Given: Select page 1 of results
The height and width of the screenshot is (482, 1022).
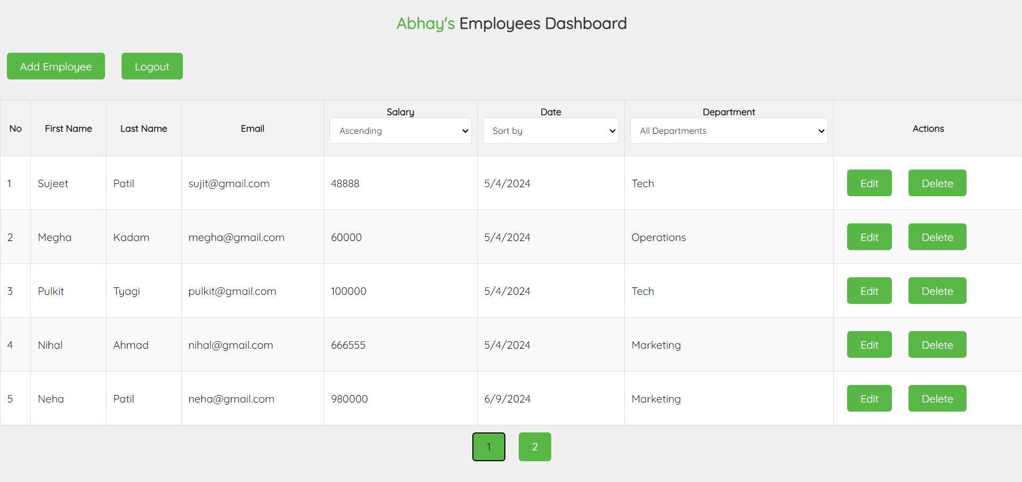Looking at the screenshot, I should [488, 447].
